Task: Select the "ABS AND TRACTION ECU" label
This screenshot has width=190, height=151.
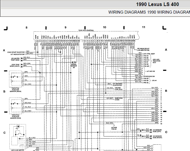Action: (156, 61)
